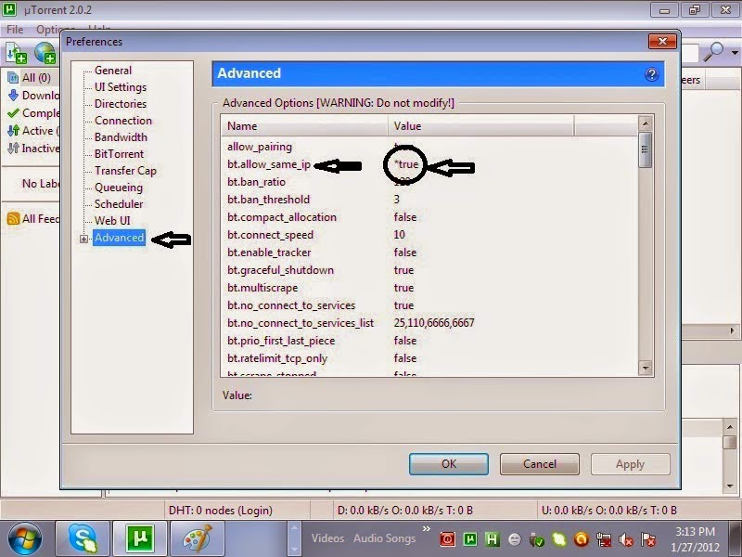Select the Inactive torrents category
The height and width of the screenshot is (557, 742).
click(x=33, y=149)
